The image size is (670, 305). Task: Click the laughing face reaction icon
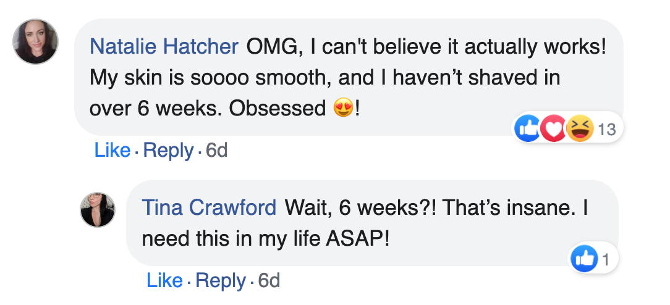tap(579, 128)
